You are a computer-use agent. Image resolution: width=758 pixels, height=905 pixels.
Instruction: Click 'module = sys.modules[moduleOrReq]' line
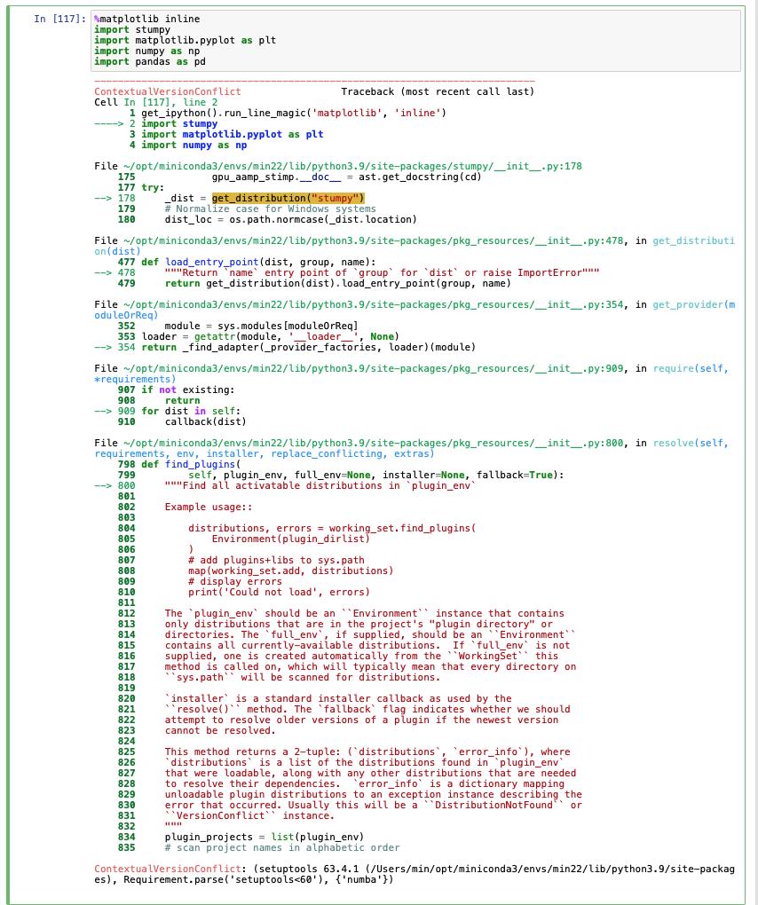pos(261,327)
